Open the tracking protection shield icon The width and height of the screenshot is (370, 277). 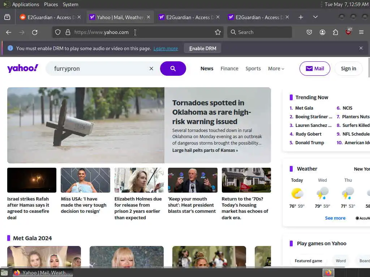(58, 32)
